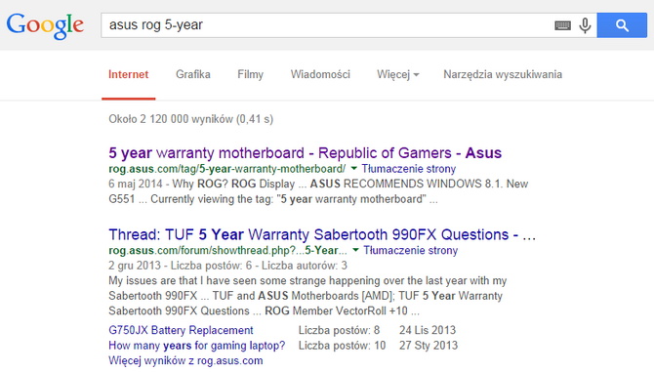Click the Google logo
Viewport: 654px width, 372px height.
tap(45, 25)
